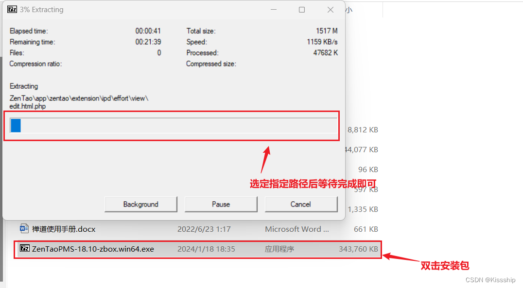Screen dimensions: 523x288
Task: Click the Elapsed time value 00:00:41
Action: tap(148, 31)
